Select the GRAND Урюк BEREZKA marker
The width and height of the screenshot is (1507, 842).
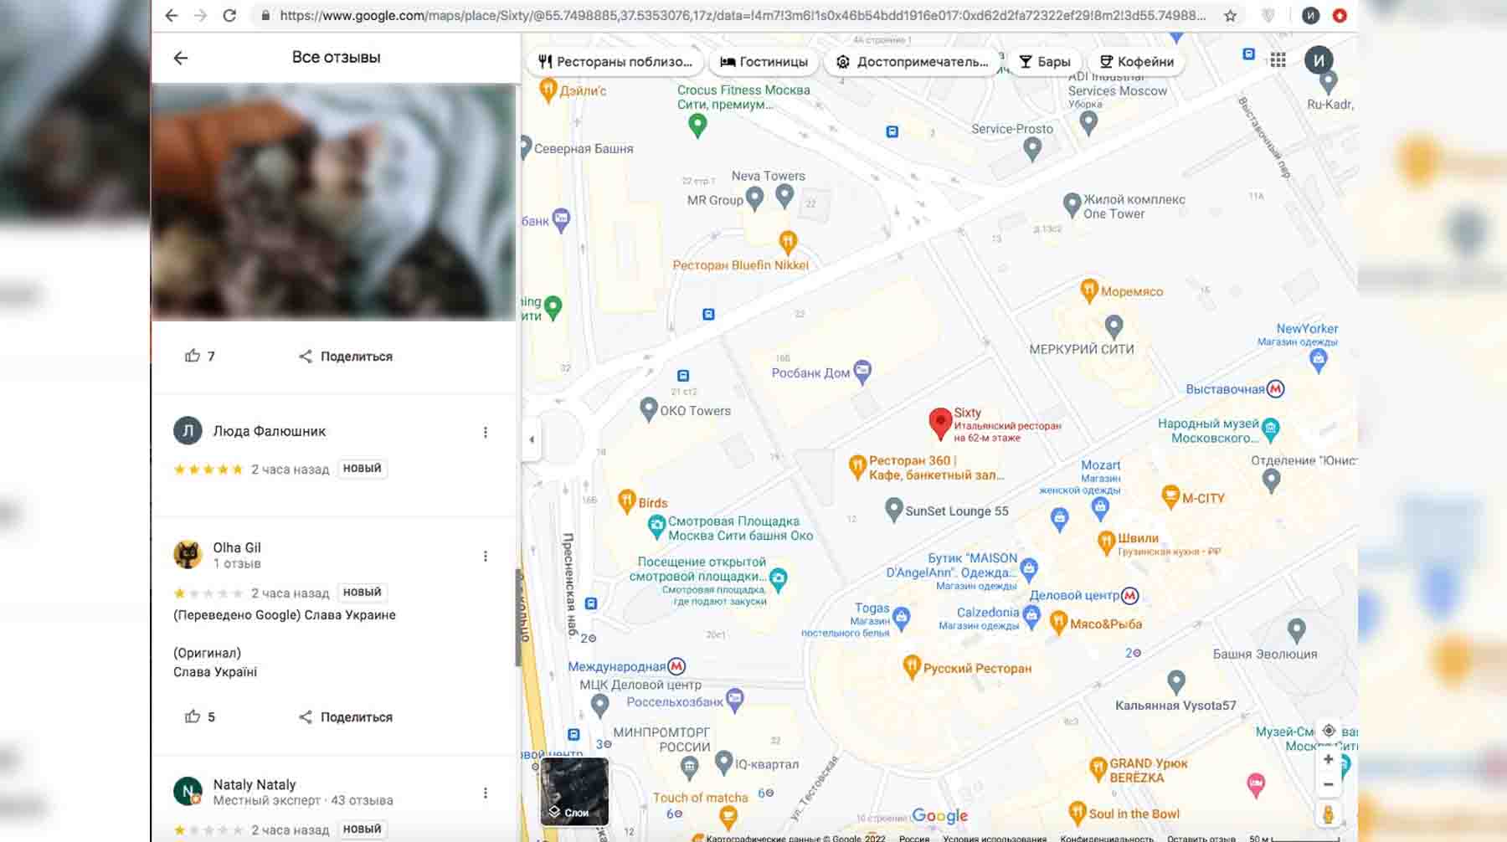[1098, 768]
